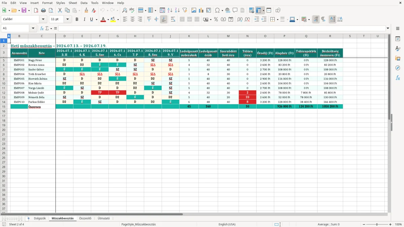This screenshot has height=227, width=404.
Task: Export directly as PDF
Action: pyautogui.click(x=36, y=10)
